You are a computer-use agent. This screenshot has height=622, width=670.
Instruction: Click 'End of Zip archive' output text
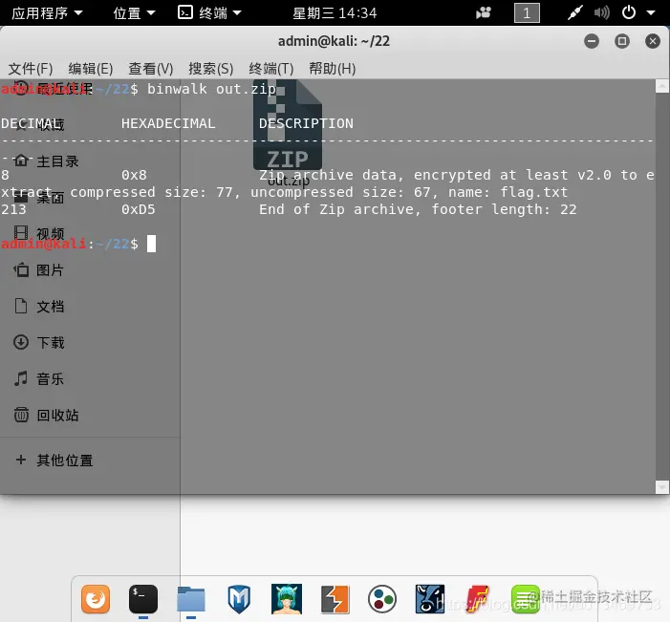tap(336, 209)
